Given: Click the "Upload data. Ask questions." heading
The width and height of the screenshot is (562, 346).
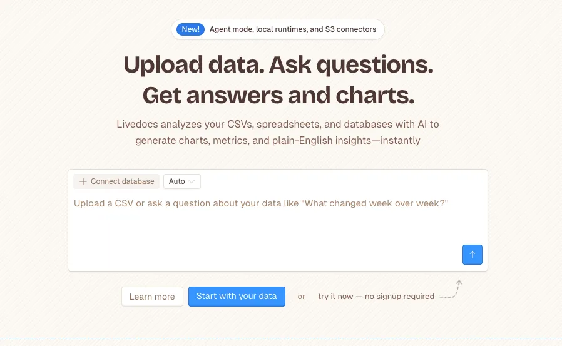Looking at the screenshot, I should [x=278, y=65].
